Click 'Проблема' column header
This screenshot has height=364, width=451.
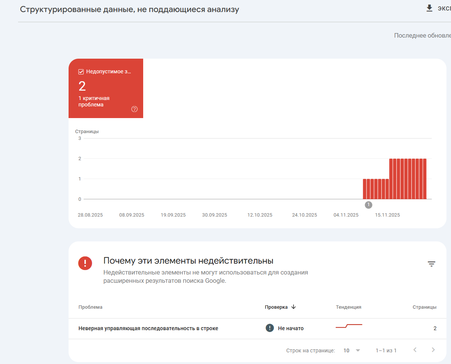coord(90,307)
